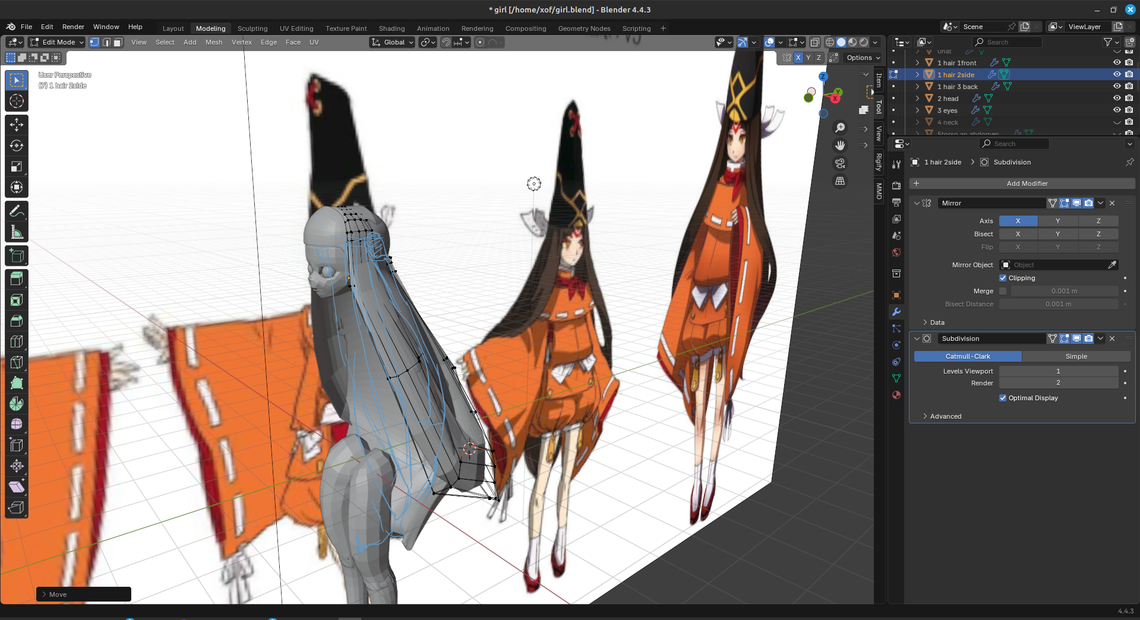The height and width of the screenshot is (620, 1140).
Task: Open the Options dropdown in viewport
Action: coord(863,58)
